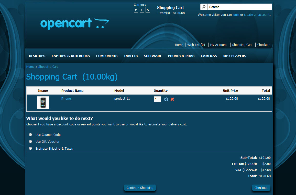
Task: Click Shopping Cart in the breadcrumb
Action: pyautogui.click(x=48, y=67)
